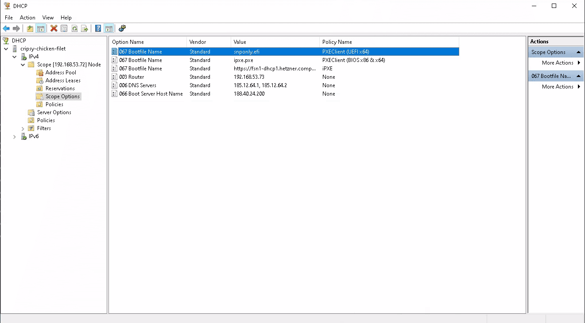Toggle the Actions pane visibility
This screenshot has height=323, width=585.
109,28
